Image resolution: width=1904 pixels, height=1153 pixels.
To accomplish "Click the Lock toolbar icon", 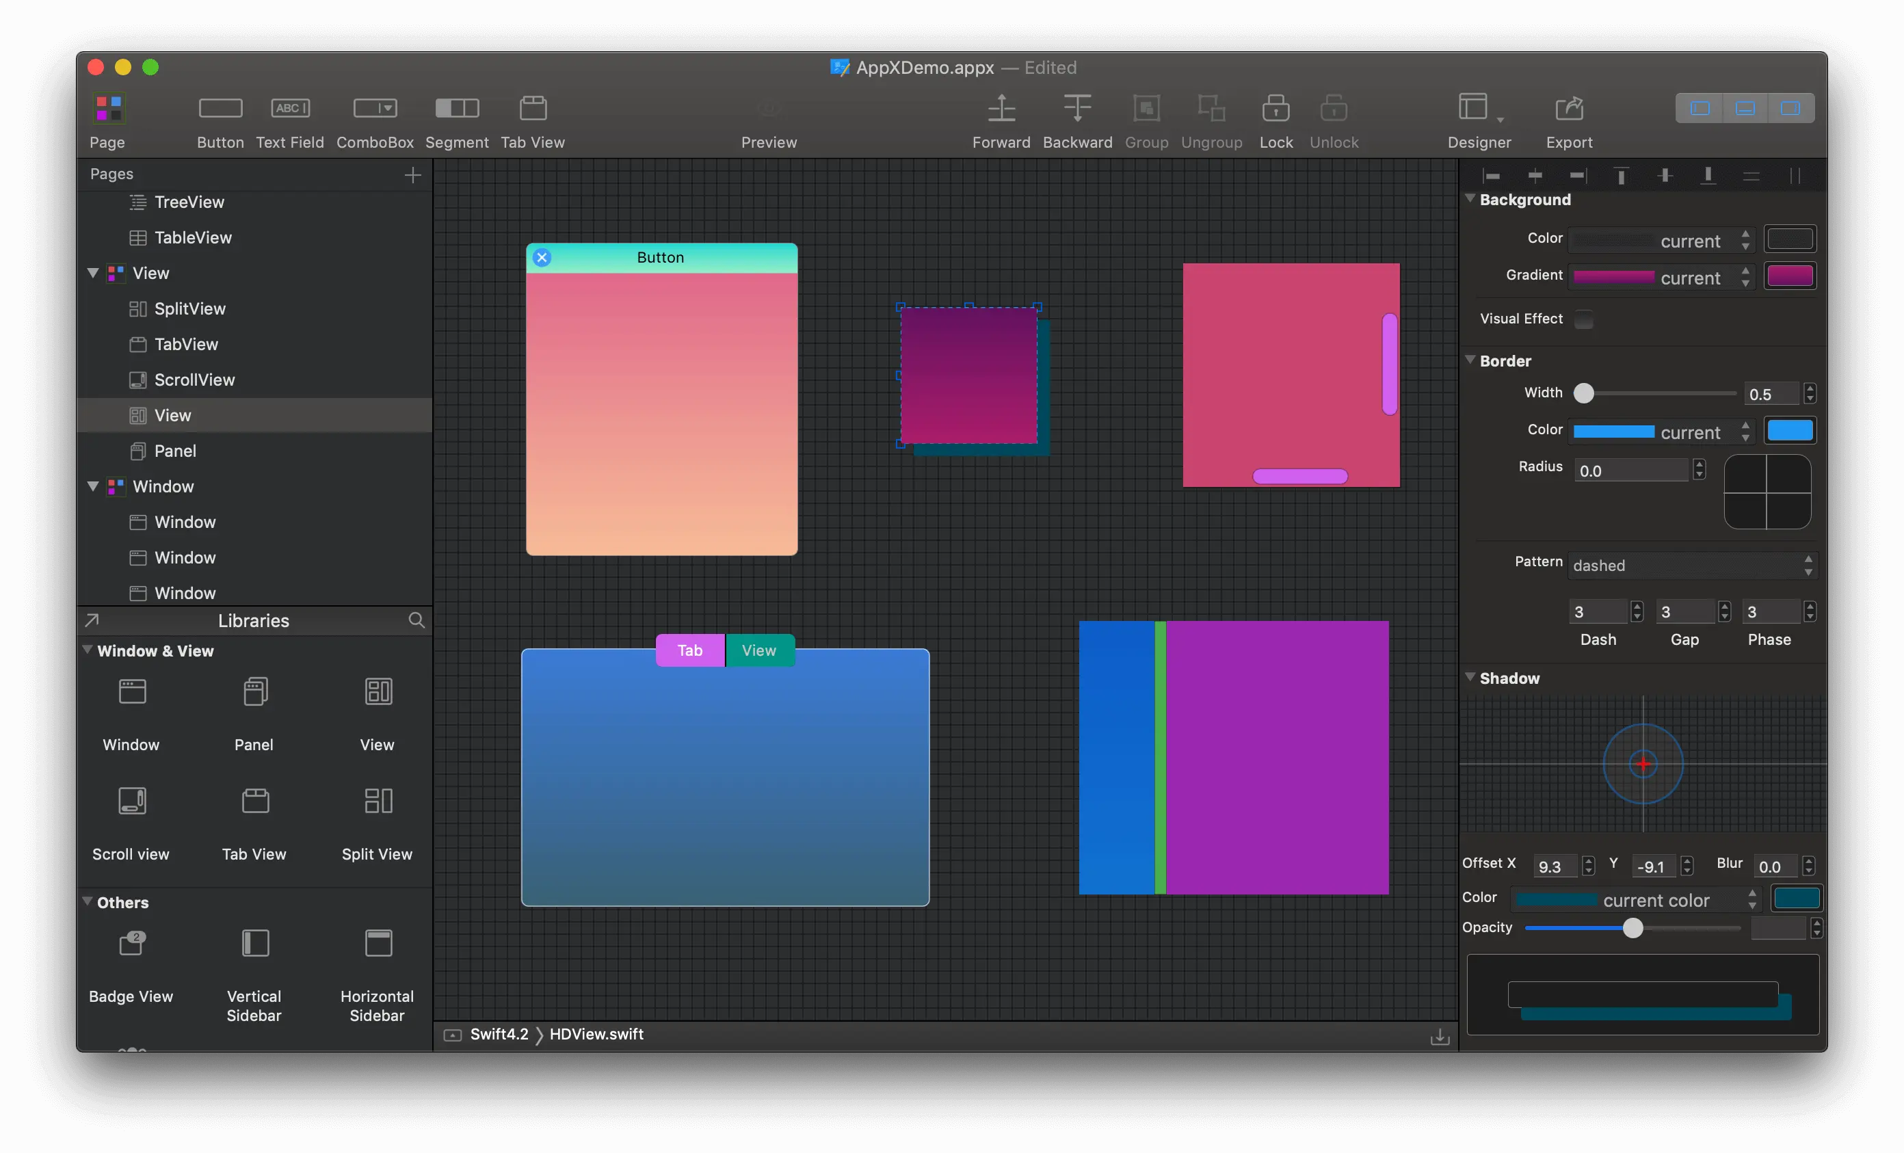I will coord(1275,109).
